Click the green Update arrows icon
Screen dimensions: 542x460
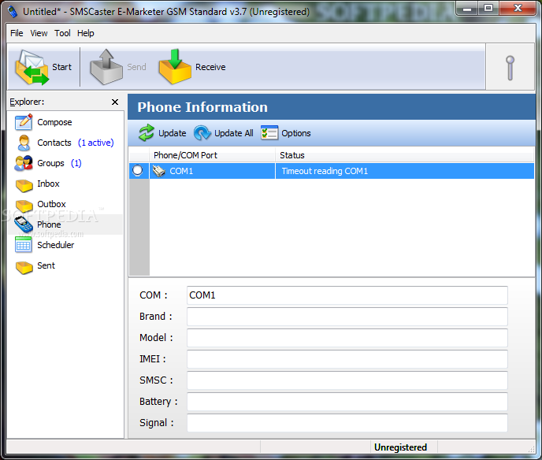point(147,132)
